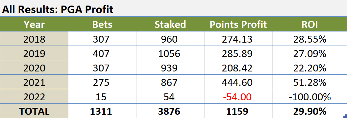
Task: Select the total staked value 3876
Action: click(x=170, y=111)
